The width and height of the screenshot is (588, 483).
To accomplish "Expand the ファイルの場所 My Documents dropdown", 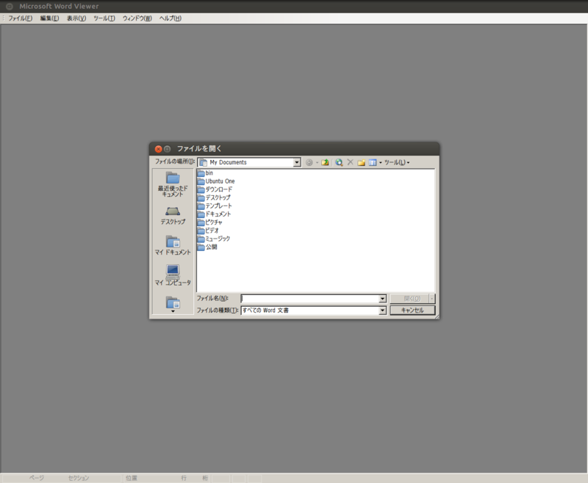I will [297, 162].
